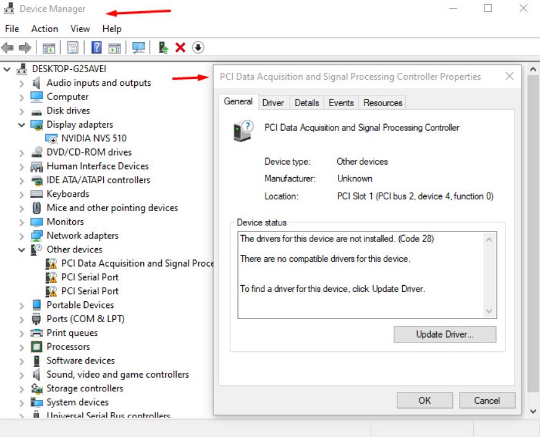Expand the IDE ATA/ATAPI controllers node
The width and height of the screenshot is (540, 437).
(22, 181)
